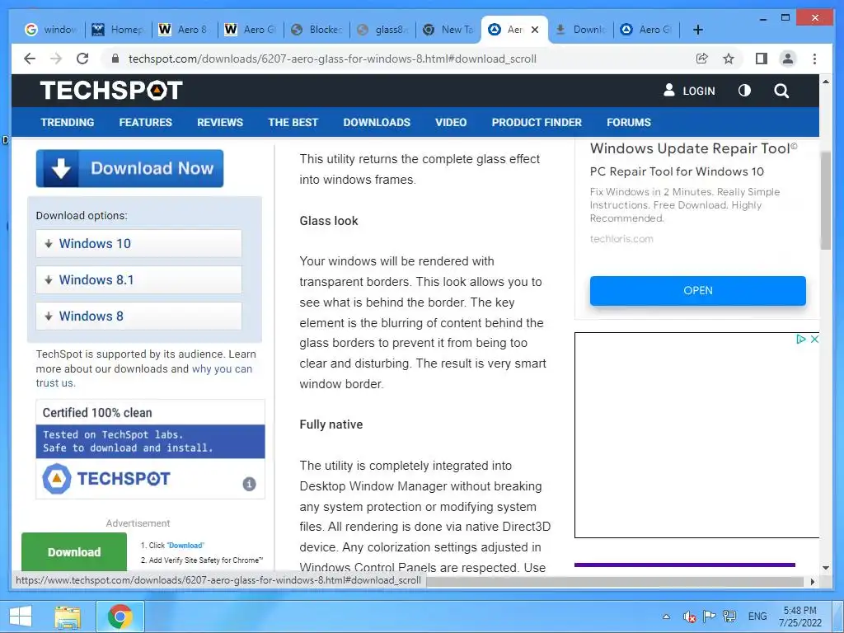Screen dimensions: 844x633
Task: Click the Action Center flag tray icon
Action: coord(710,617)
